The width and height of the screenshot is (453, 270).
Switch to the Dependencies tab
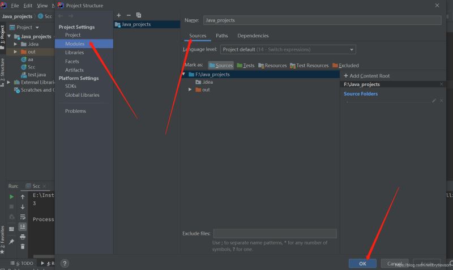point(253,36)
